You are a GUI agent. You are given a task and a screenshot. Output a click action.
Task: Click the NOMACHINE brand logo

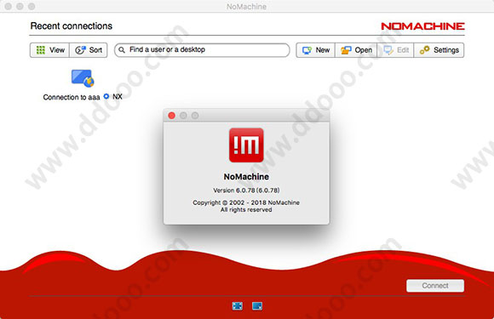click(422, 26)
